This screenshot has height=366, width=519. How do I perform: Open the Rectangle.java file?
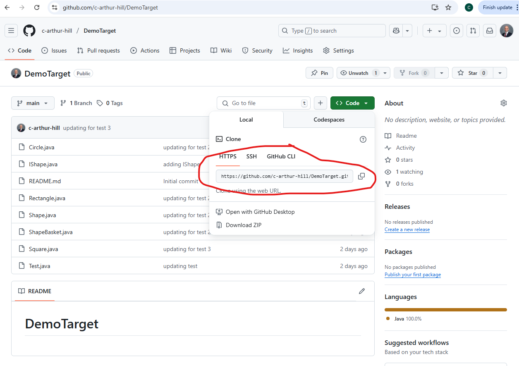47,198
